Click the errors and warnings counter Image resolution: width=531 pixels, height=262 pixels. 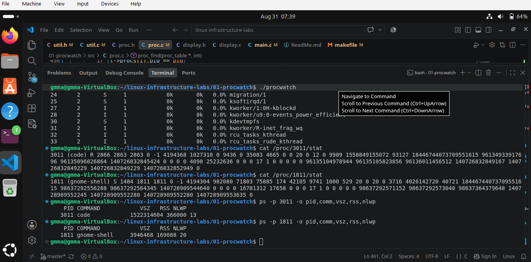click(91, 257)
